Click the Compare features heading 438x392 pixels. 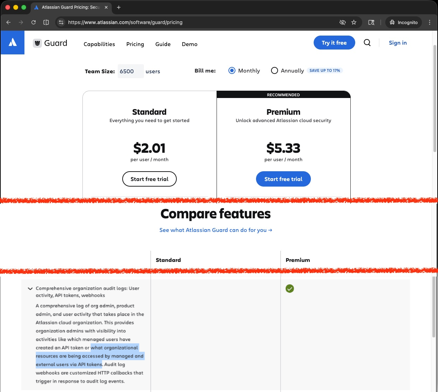tap(216, 213)
